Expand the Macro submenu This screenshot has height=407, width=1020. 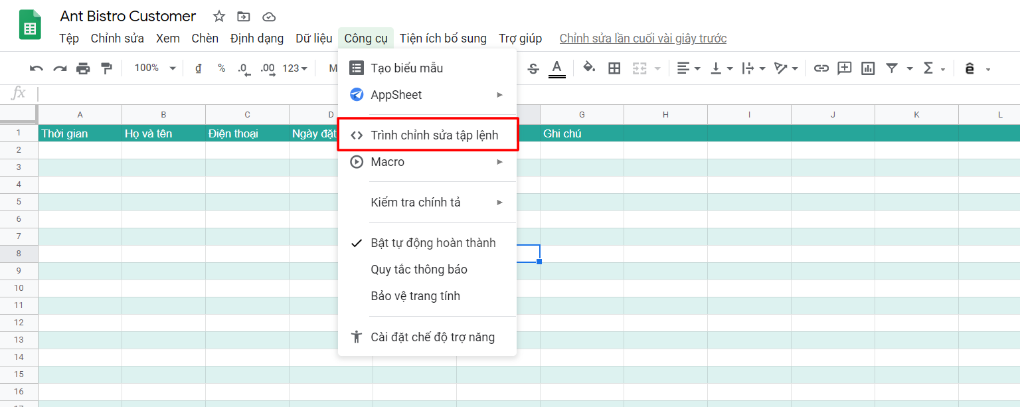(427, 162)
